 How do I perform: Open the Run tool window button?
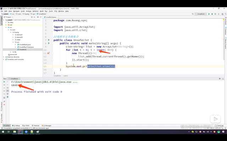point(7,125)
